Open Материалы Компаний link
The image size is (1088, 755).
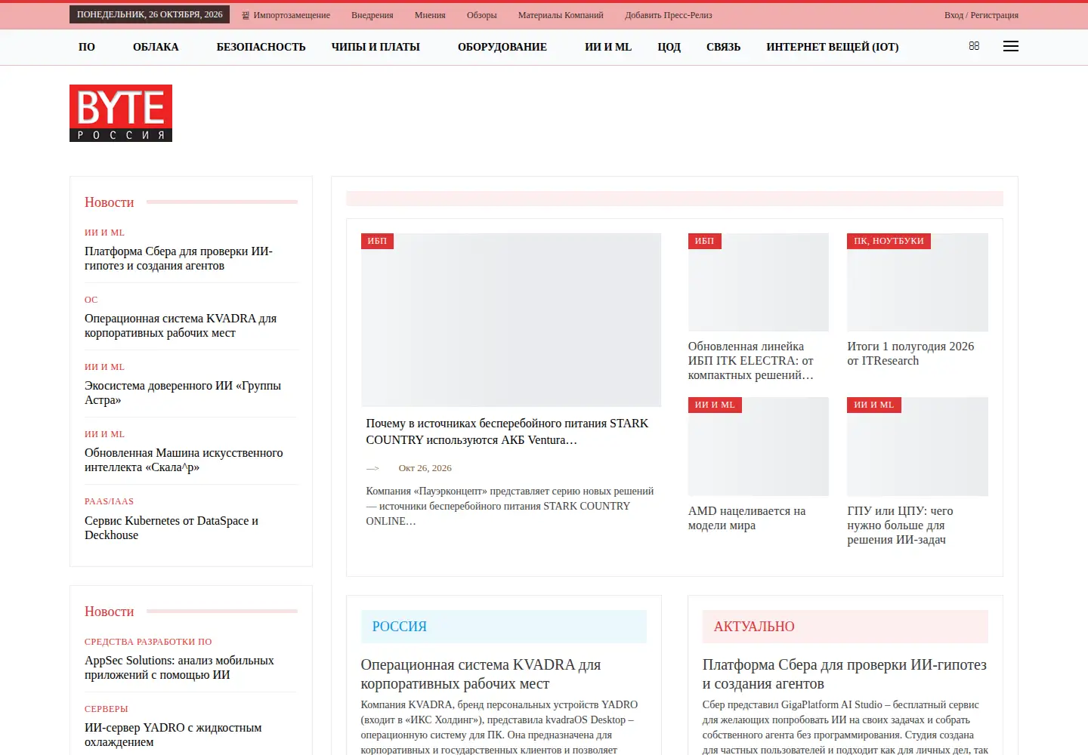(561, 15)
